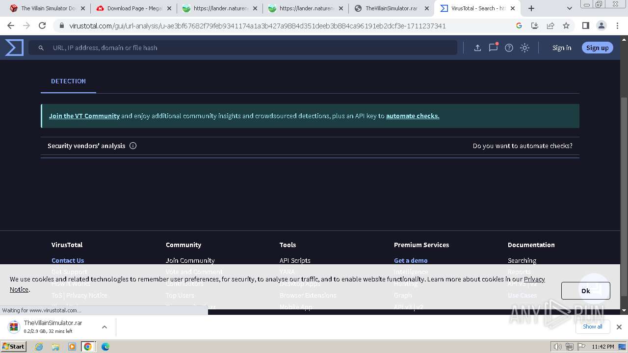Close the downloads bar
This screenshot has width=628, height=353.
click(619, 327)
